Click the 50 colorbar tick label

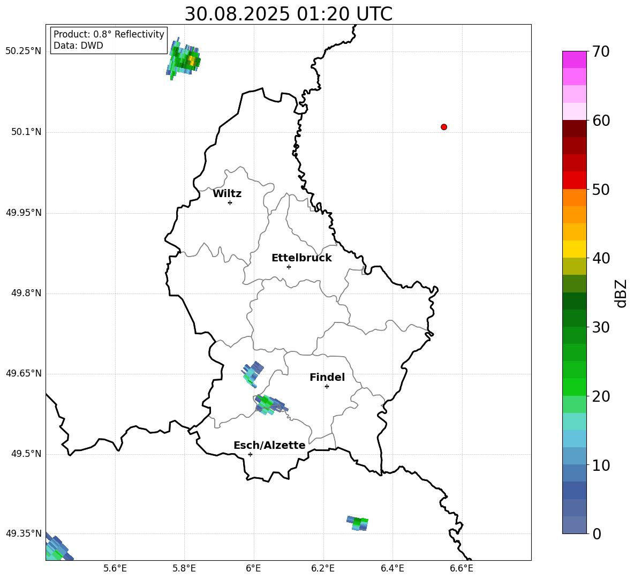pos(601,190)
